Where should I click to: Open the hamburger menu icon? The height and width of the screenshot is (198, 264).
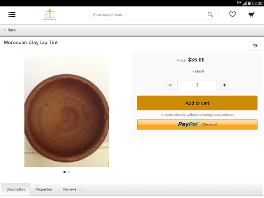12,14
